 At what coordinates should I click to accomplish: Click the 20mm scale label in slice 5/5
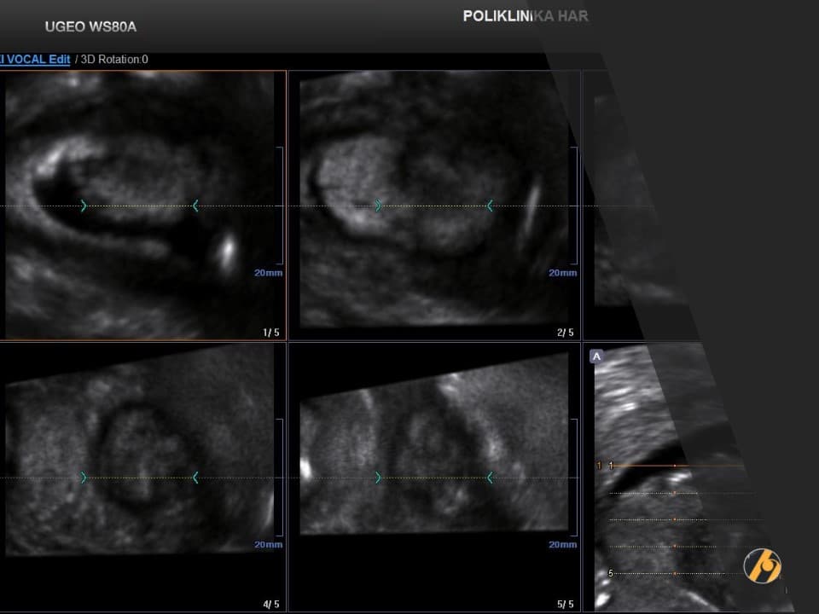point(562,544)
